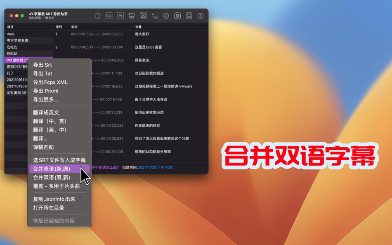This screenshot has width=392, height=245.
Task: Click the TXT export icon
Action: (189, 16)
